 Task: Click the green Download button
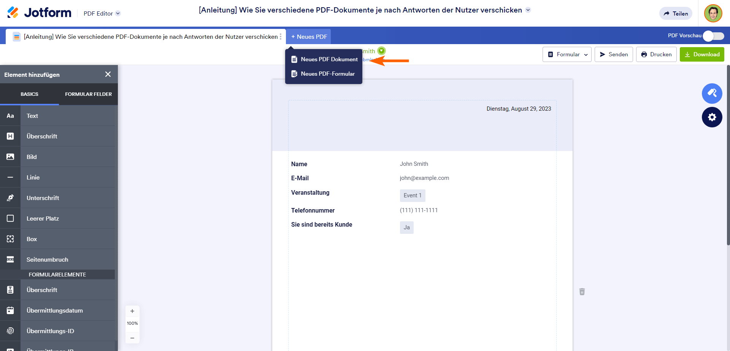pyautogui.click(x=701, y=54)
